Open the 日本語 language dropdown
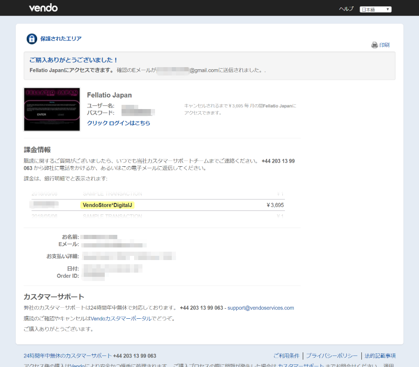The height and width of the screenshot is (367, 419). (x=376, y=9)
